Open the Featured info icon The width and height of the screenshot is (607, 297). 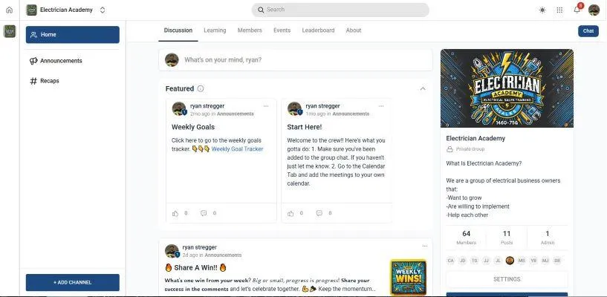(200, 88)
